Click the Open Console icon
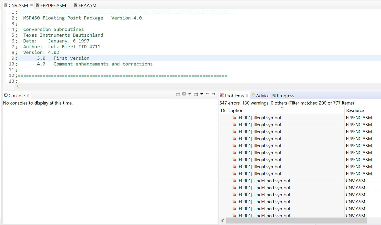Screen dimensions: 381x225 pos(196,94)
